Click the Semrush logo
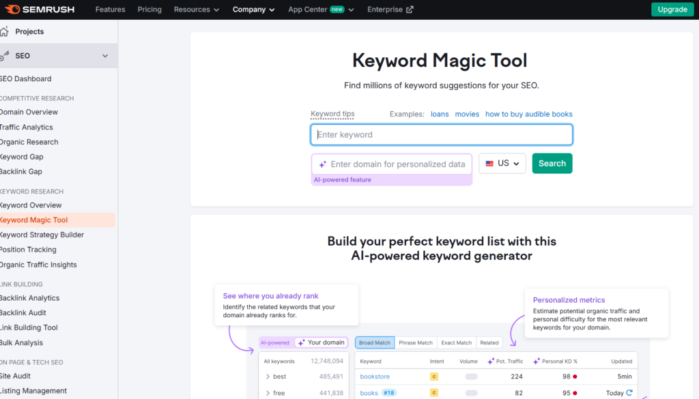Image resolution: width=699 pixels, height=399 pixels. (39, 10)
